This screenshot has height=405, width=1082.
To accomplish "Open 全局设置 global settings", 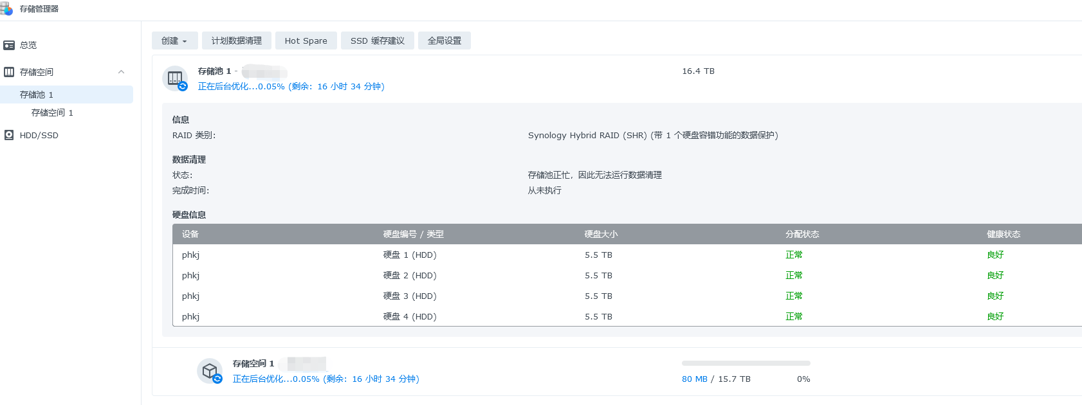I will pyautogui.click(x=444, y=40).
